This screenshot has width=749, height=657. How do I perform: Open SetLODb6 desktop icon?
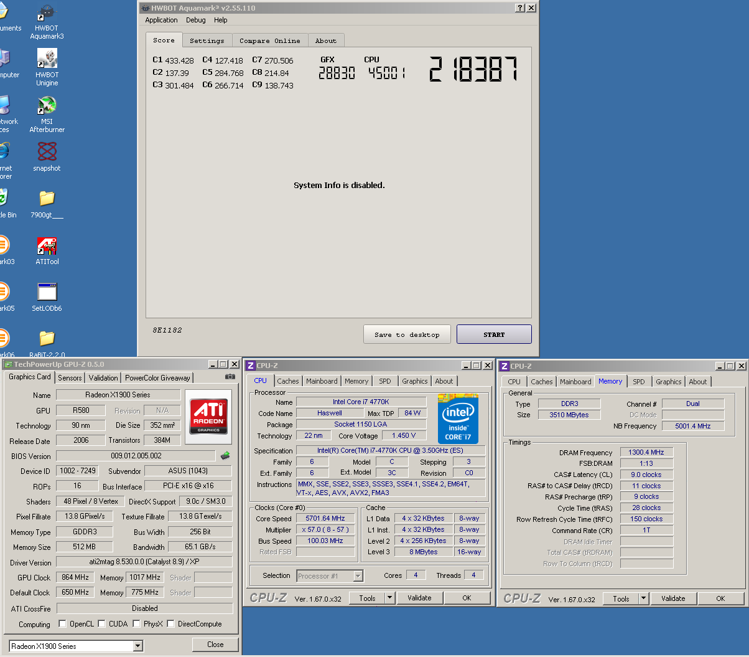(47, 297)
